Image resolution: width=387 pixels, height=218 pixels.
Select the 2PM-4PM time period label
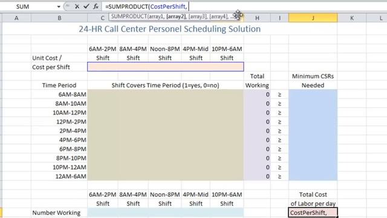[x=73, y=131]
